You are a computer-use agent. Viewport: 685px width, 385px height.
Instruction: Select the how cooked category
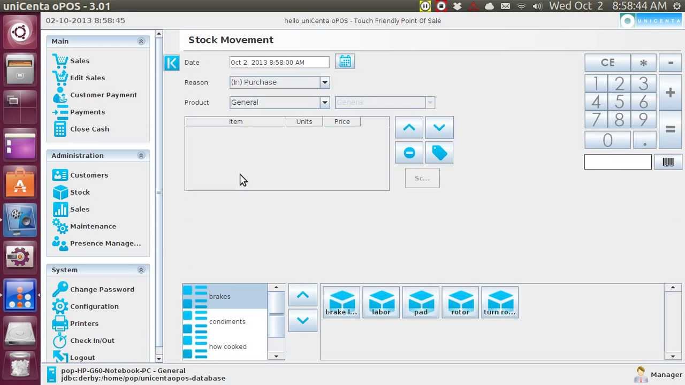225,347
